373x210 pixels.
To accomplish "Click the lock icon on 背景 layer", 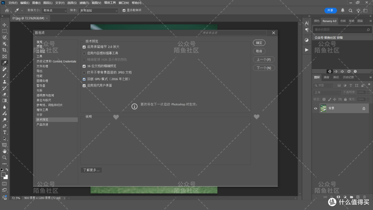I will coord(364,108).
